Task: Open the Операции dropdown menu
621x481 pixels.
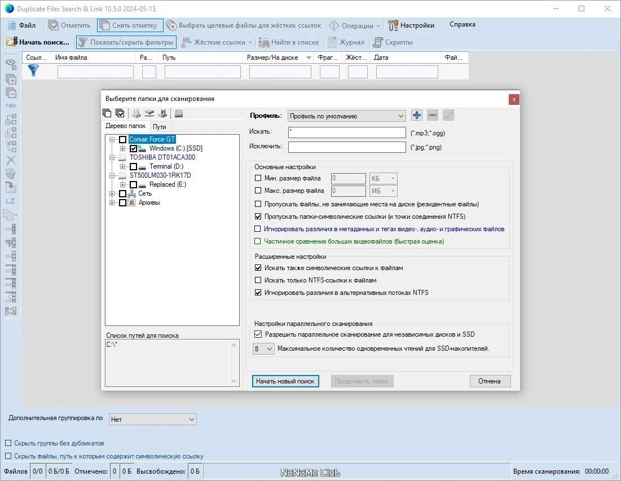Action: click(354, 25)
